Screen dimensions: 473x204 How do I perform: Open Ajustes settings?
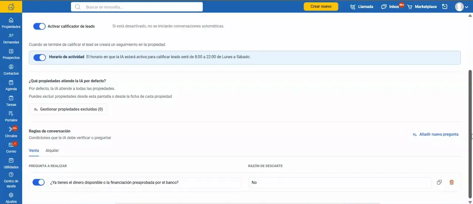[11, 198]
